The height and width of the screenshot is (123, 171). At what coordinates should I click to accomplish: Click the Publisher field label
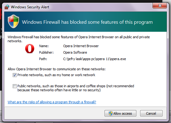tap(46, 52)
